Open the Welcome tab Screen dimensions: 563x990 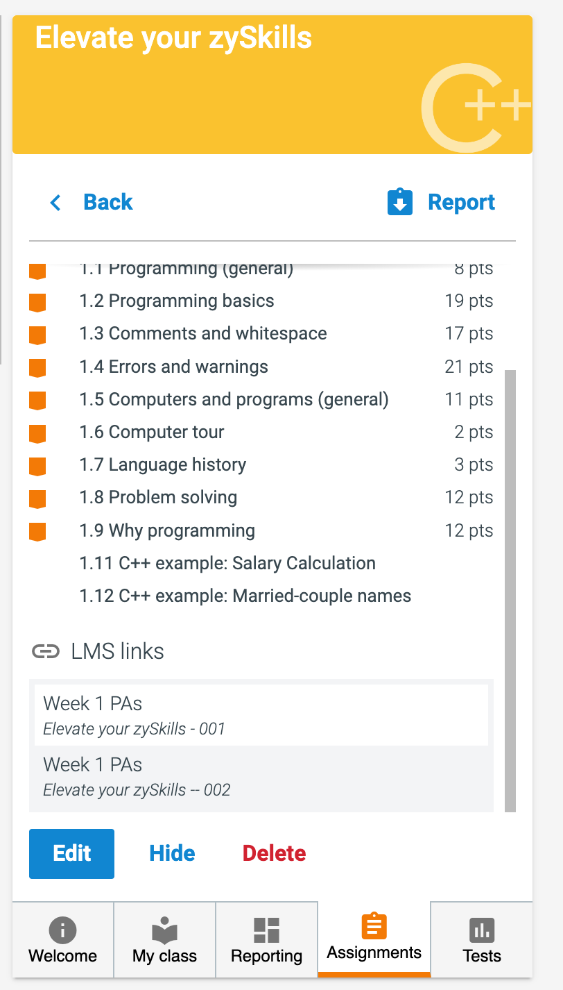(62, 939)
